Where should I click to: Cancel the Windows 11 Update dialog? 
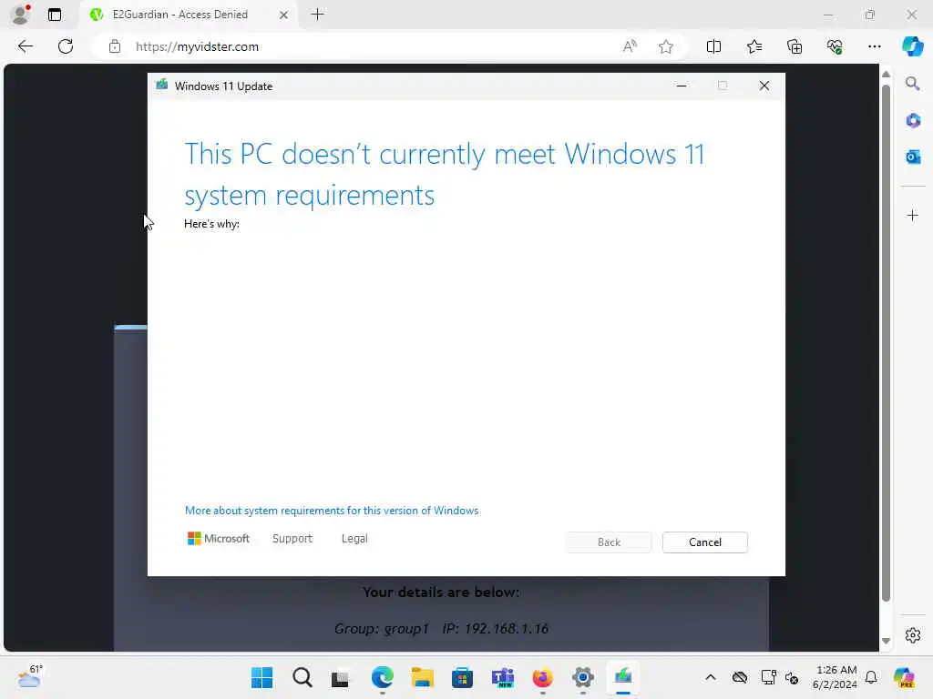[x=705, y=542]
